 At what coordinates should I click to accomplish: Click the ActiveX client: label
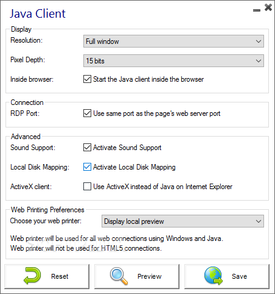31,187
